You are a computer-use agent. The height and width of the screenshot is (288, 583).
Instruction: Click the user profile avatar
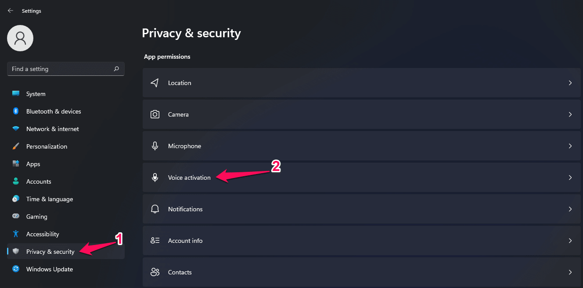click(20, 38)
